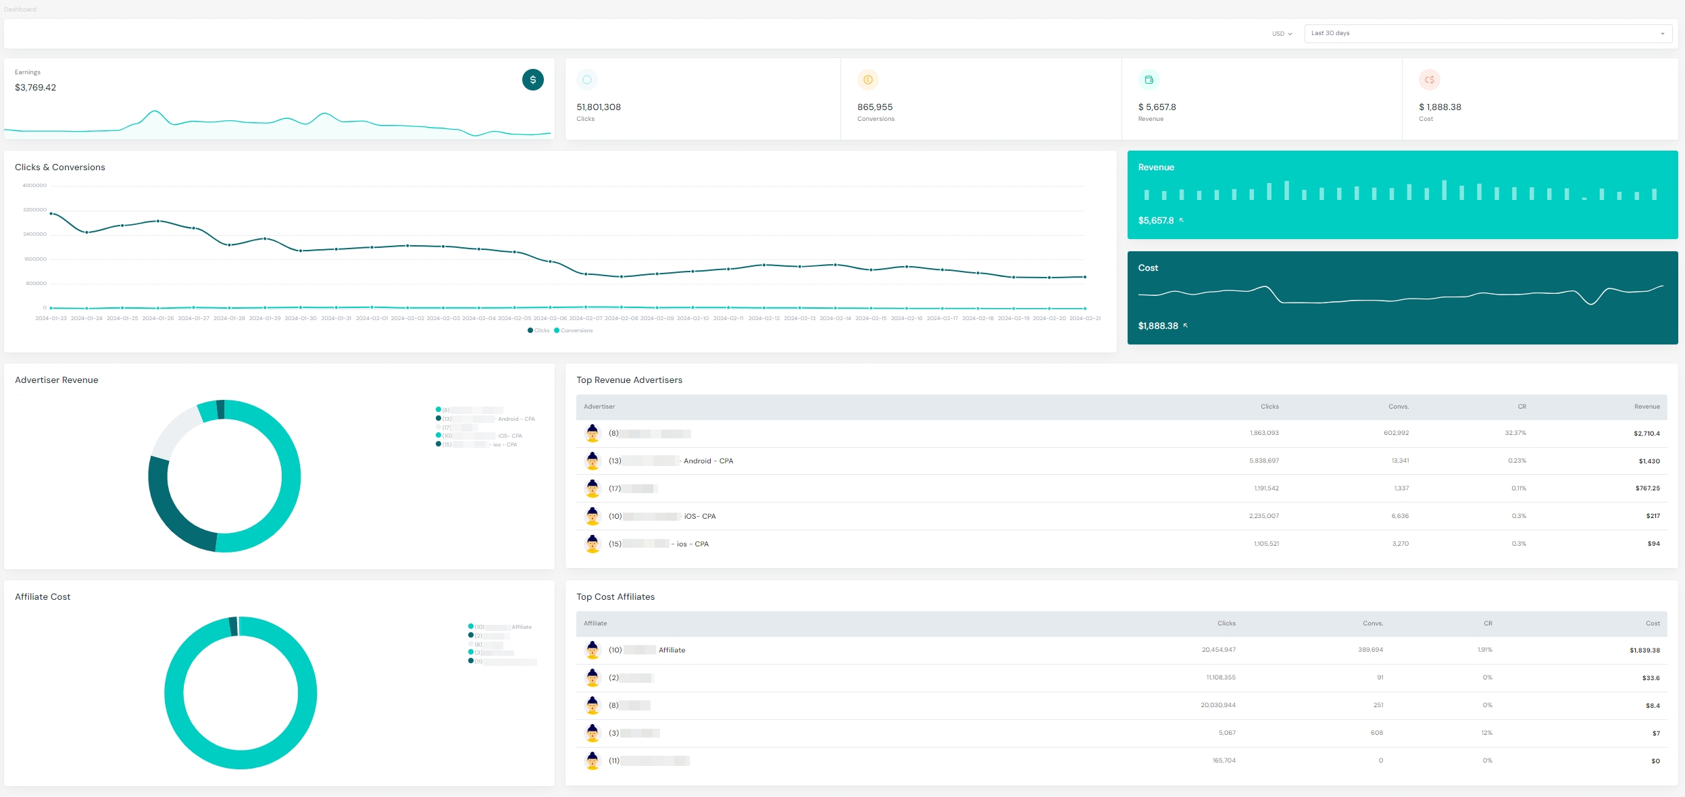
Task: Click avatar of affiliate (10) Affiliate
Action: (x=593, y=650)
